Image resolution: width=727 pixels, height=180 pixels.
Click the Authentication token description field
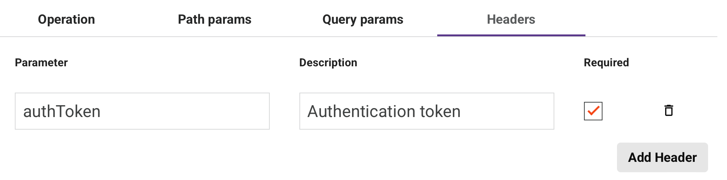point(426,111)
